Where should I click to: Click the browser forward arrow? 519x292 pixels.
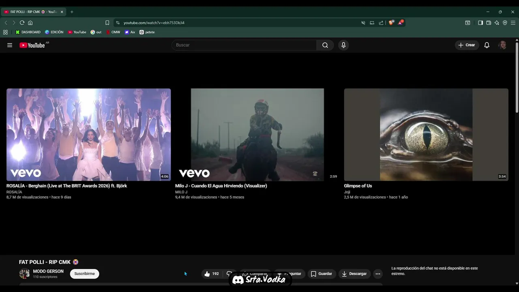coord(14,23)
